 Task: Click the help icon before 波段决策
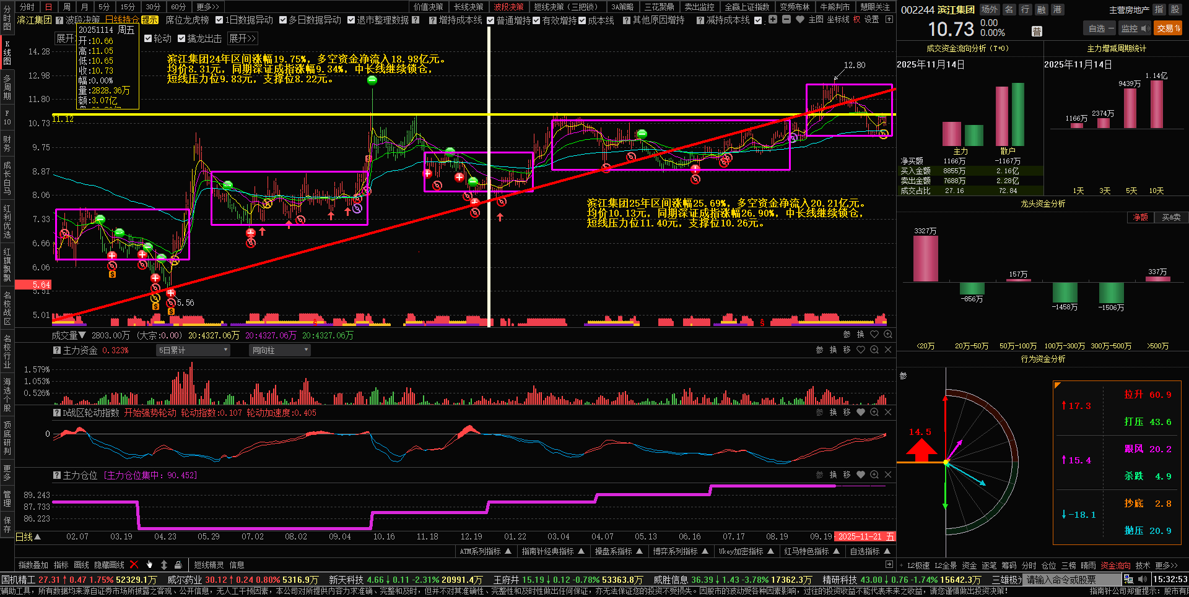(x=59, y=20)
